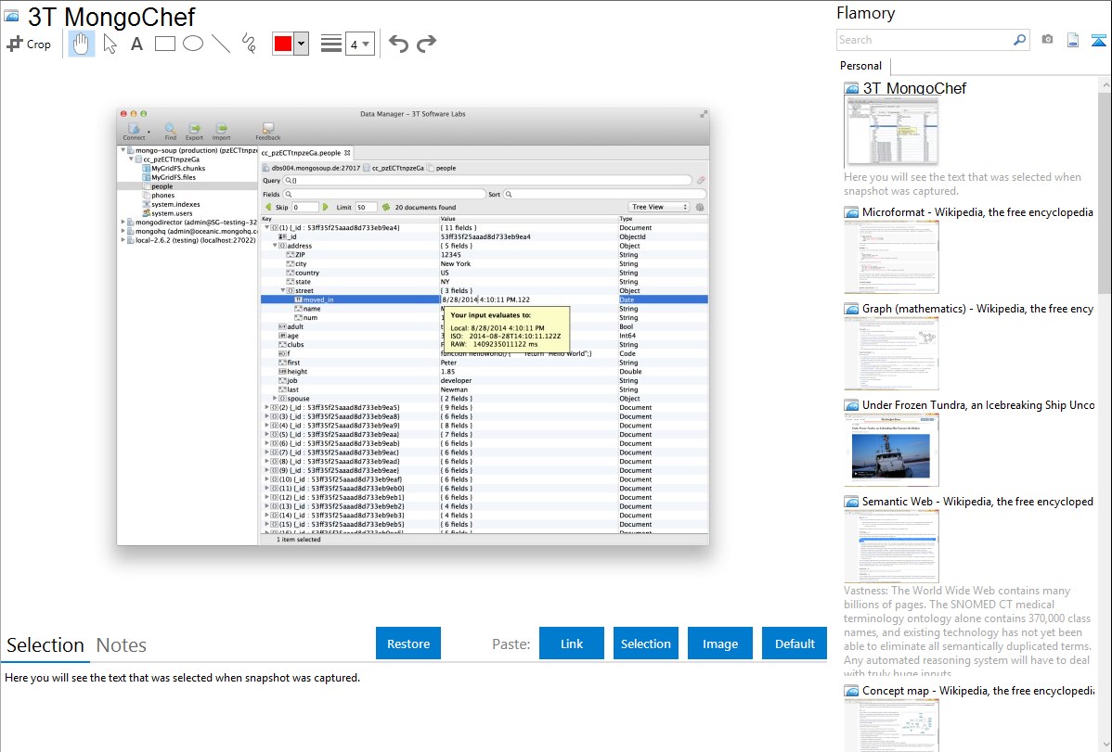1112x752 pixels.
Task: Open the color picker dropdown arrow
Action: pos(301,44)
